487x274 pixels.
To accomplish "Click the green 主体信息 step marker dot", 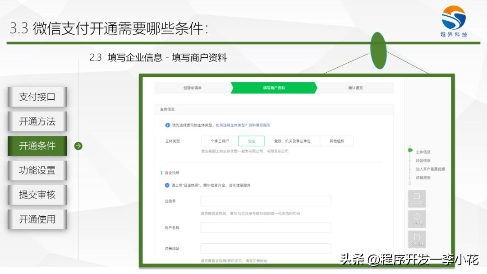I will 410,150.
